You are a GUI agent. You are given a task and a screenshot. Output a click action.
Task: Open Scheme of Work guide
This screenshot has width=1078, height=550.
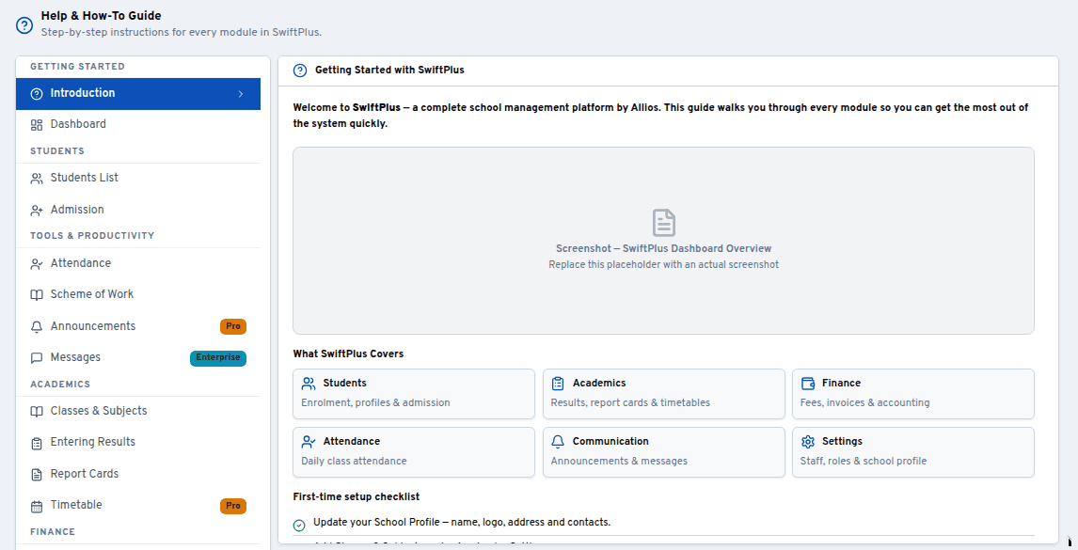pyautogui.click(x=138, y=294)
